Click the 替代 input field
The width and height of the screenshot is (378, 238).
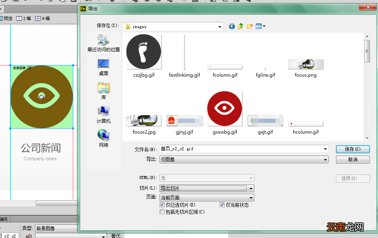click(x=176, y=236)
